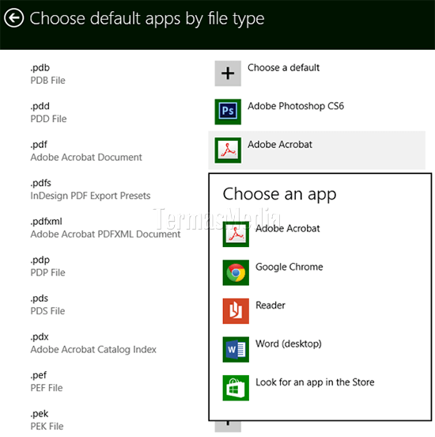Click the '.pdx' file extension text

tap(40, 337)
